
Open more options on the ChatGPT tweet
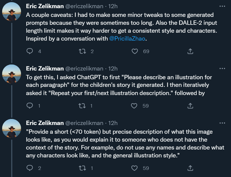point(222,68)
